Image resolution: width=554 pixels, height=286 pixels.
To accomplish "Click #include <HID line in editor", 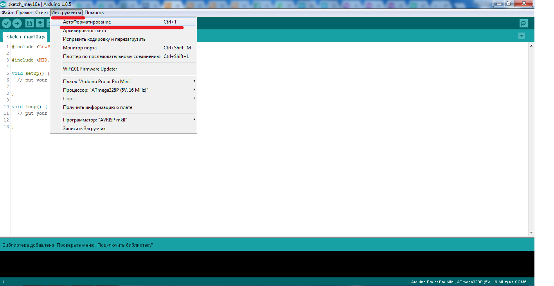I will coord(31,60).
